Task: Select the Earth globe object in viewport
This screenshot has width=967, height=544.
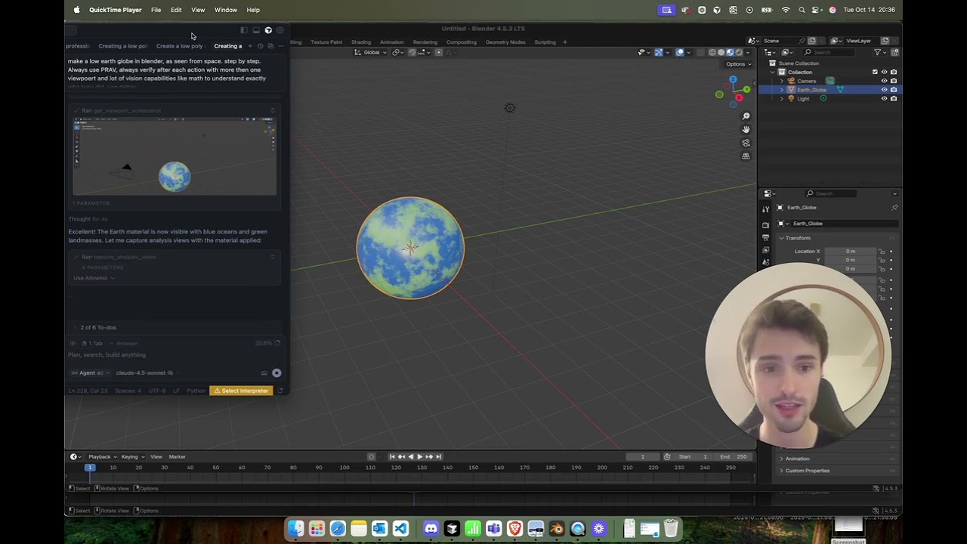Action: (410, 248)
